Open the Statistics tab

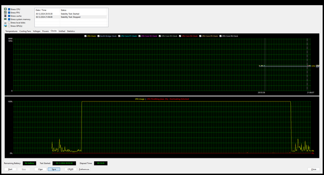(71, 31)
